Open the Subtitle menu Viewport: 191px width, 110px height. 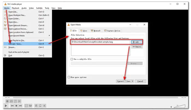39,8
